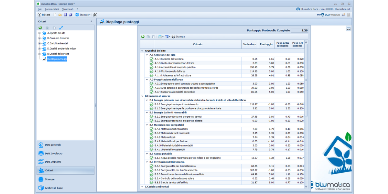
Task: Refresh the score summary table
Action: pos(143,37)
